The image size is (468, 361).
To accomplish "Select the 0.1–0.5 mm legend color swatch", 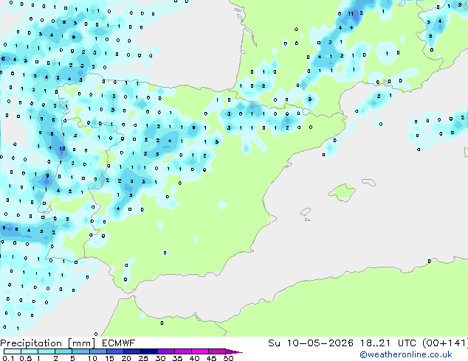I will click(x=13, y=351).
